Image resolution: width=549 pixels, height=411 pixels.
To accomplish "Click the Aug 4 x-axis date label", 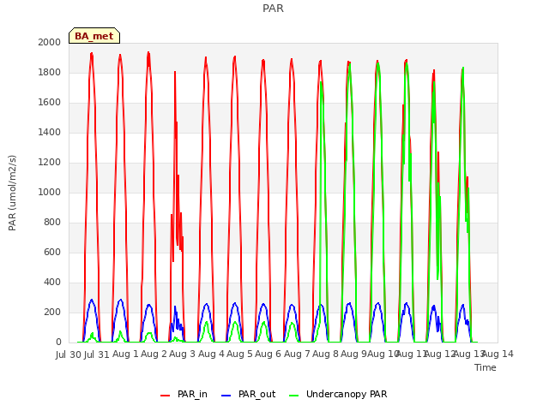I will click(211, 354).
